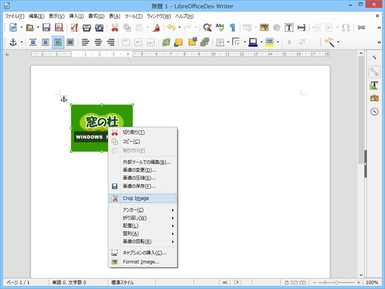This screenshot has height=289, width=385.
Task: Choose Format Image in the context menu
Action: (141, 262)
